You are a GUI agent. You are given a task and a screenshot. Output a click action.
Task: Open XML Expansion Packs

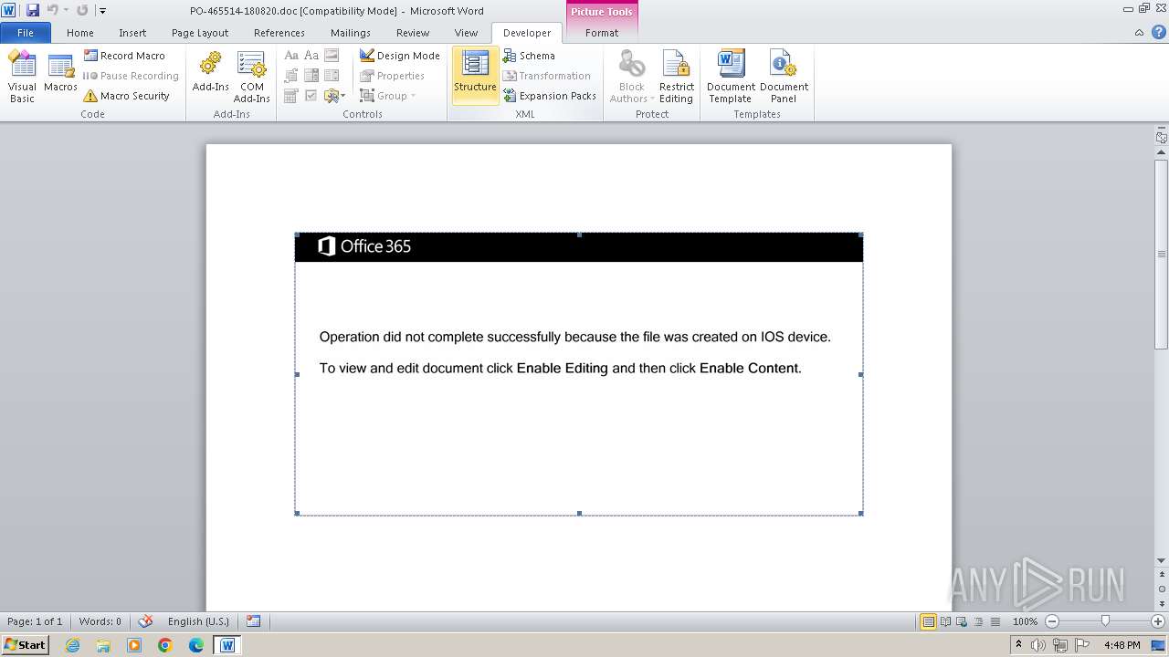click(x=550, y=96)
